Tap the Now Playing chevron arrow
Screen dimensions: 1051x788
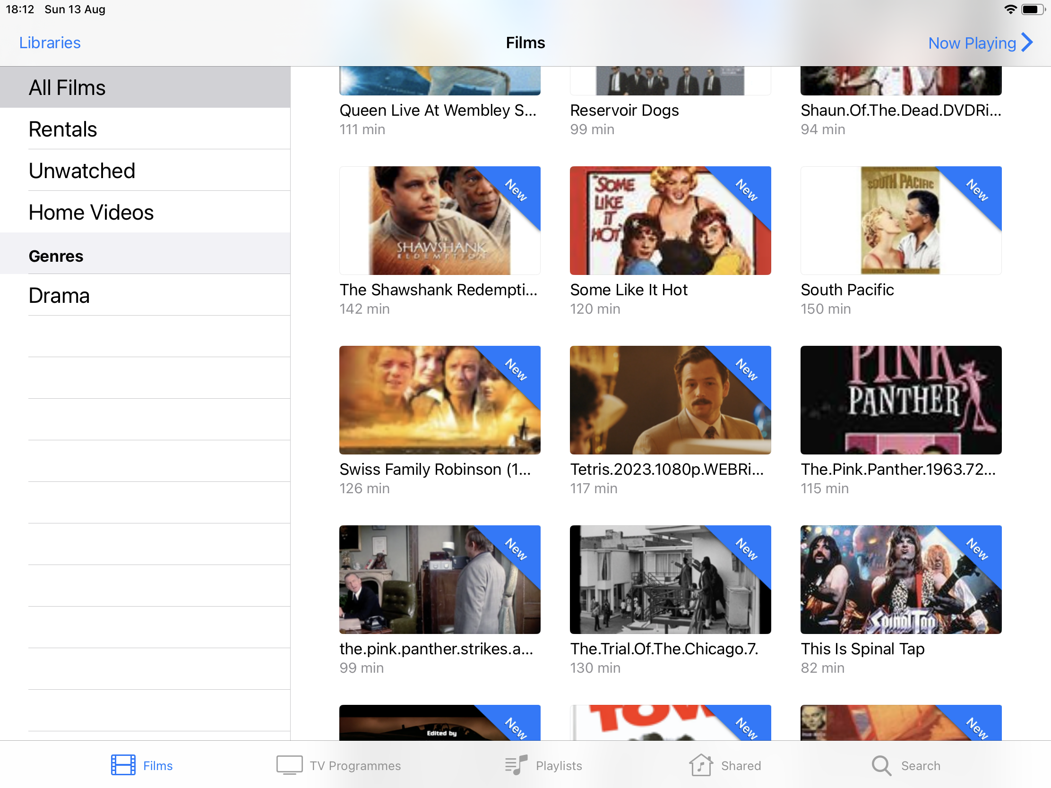click(x=1028, y=43)
